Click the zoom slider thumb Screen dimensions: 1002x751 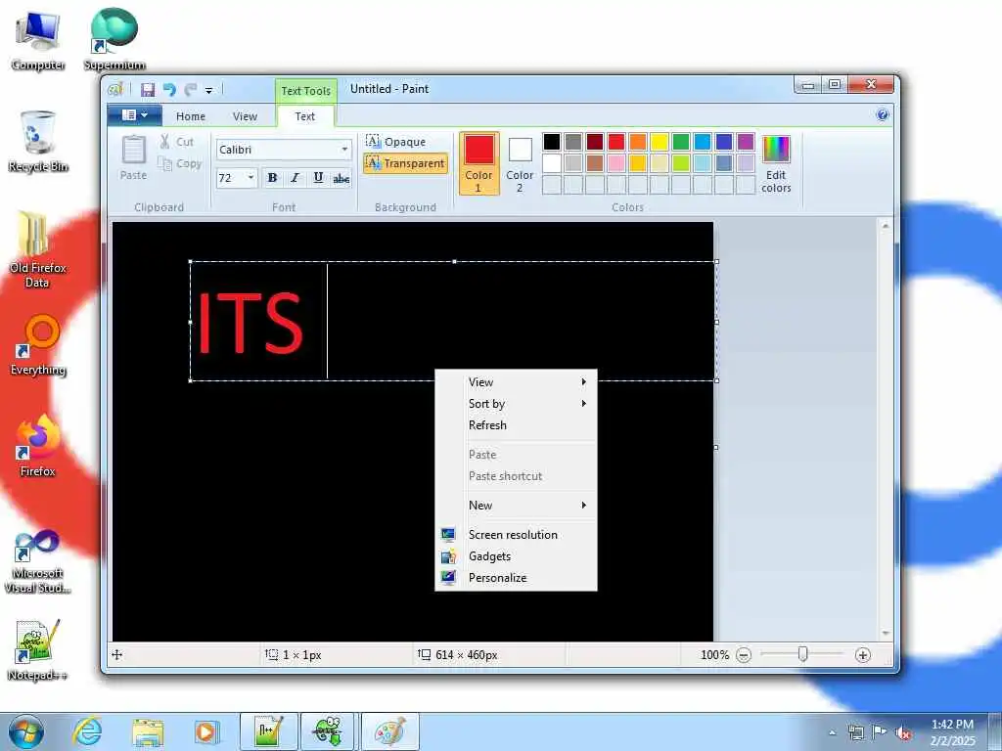[802, 654]
